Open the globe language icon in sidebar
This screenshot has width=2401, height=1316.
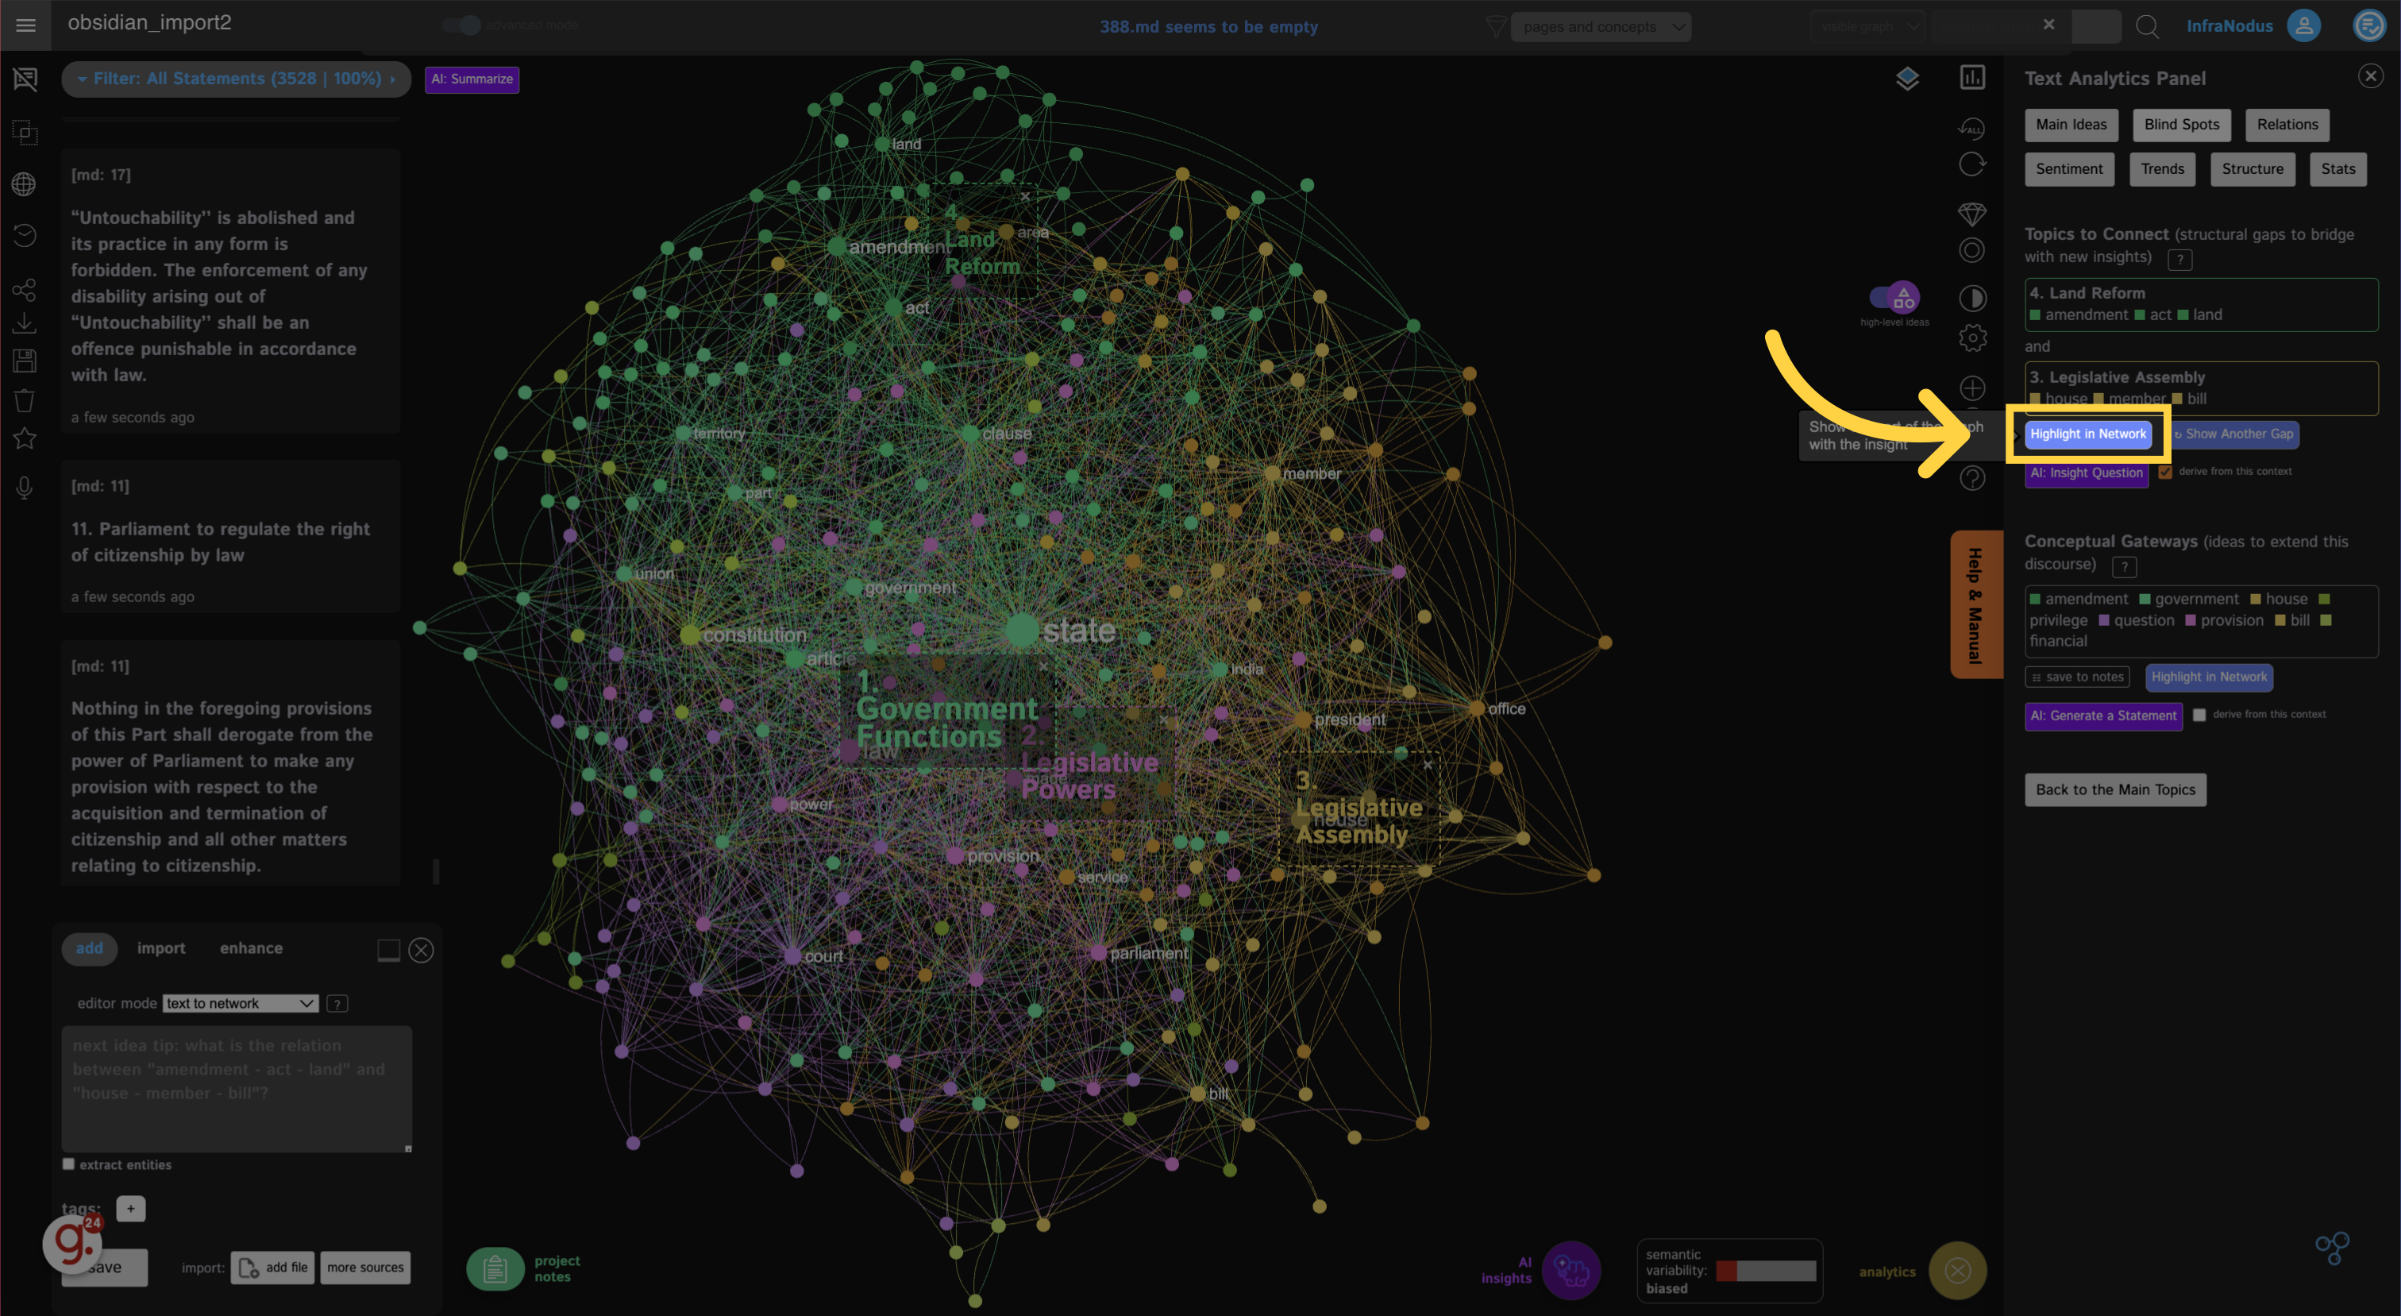(x=25, y=183)
